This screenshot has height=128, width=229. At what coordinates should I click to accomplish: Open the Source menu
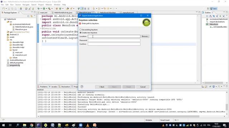pos(18,5)
